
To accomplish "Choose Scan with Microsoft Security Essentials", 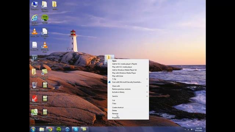I will click(128, 82).
